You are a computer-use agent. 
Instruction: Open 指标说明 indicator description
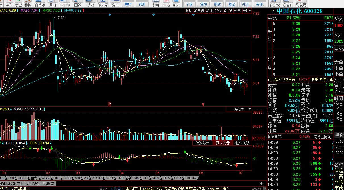tap(243, 143)
